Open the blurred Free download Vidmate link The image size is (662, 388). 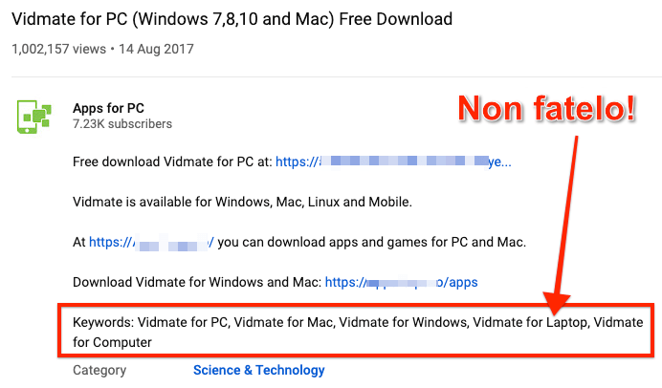click(x=393, y=162)
